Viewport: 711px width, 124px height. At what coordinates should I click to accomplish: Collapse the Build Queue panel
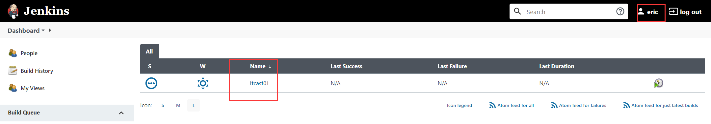click(121, 113)
